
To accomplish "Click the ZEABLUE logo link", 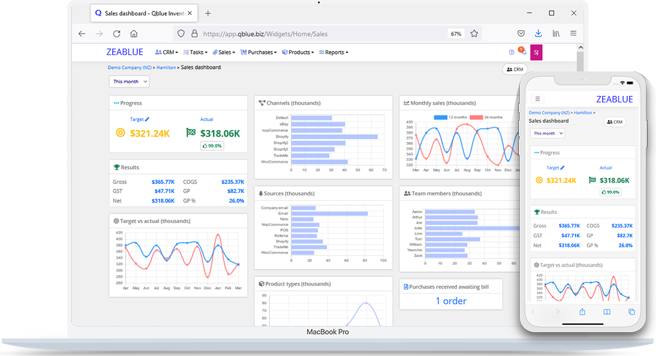I will [x=125, y=52].
